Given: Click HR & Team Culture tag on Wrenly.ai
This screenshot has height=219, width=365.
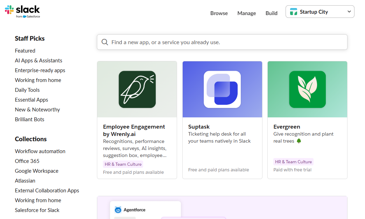Looking at the screenshot, I should (123, 164).
